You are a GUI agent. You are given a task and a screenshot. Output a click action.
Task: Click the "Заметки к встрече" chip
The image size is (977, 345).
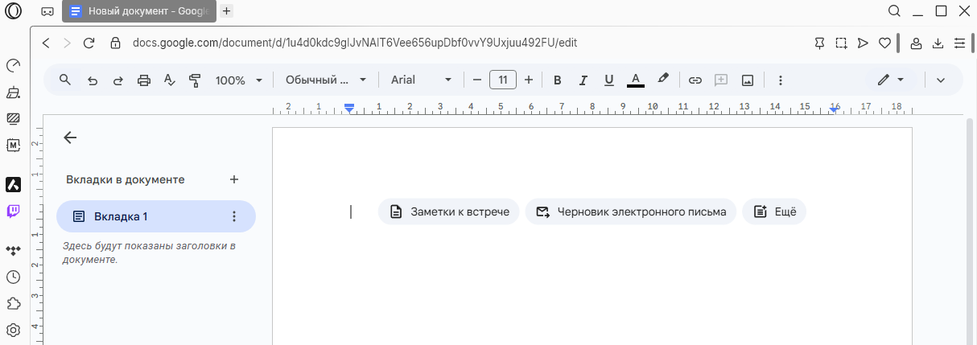pos(449,212)
